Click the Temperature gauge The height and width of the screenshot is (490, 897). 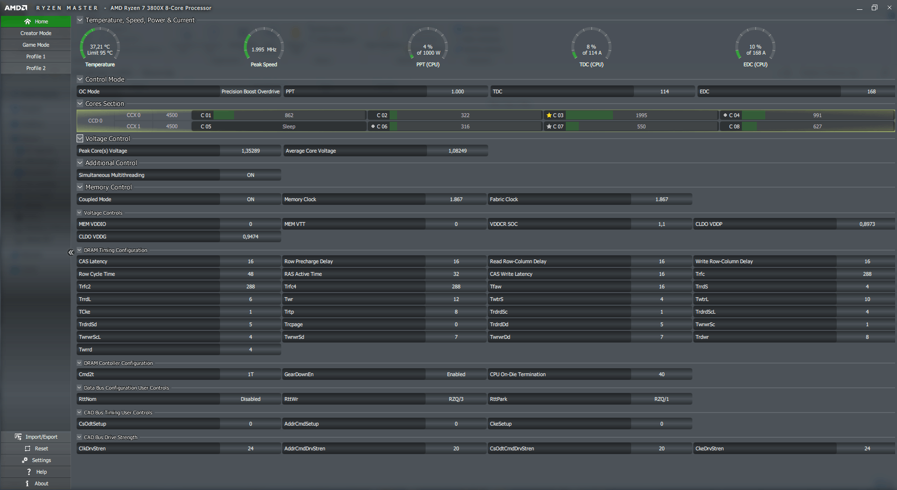tap(100, 47)
